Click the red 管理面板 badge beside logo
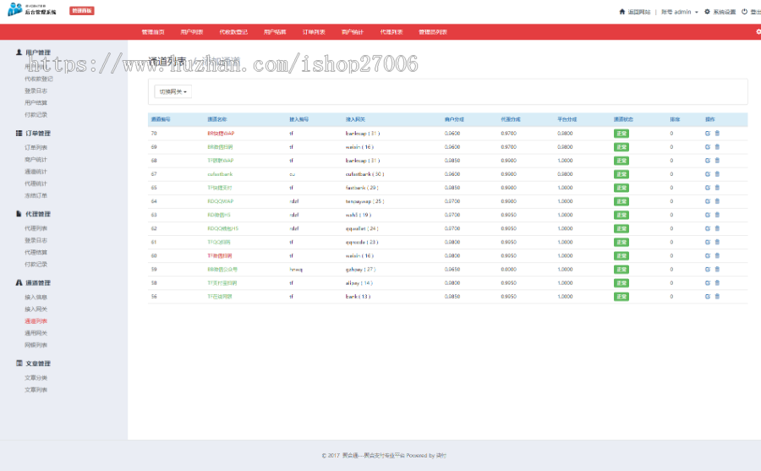Viewport: 761px width, 471px height. (81, 11)
